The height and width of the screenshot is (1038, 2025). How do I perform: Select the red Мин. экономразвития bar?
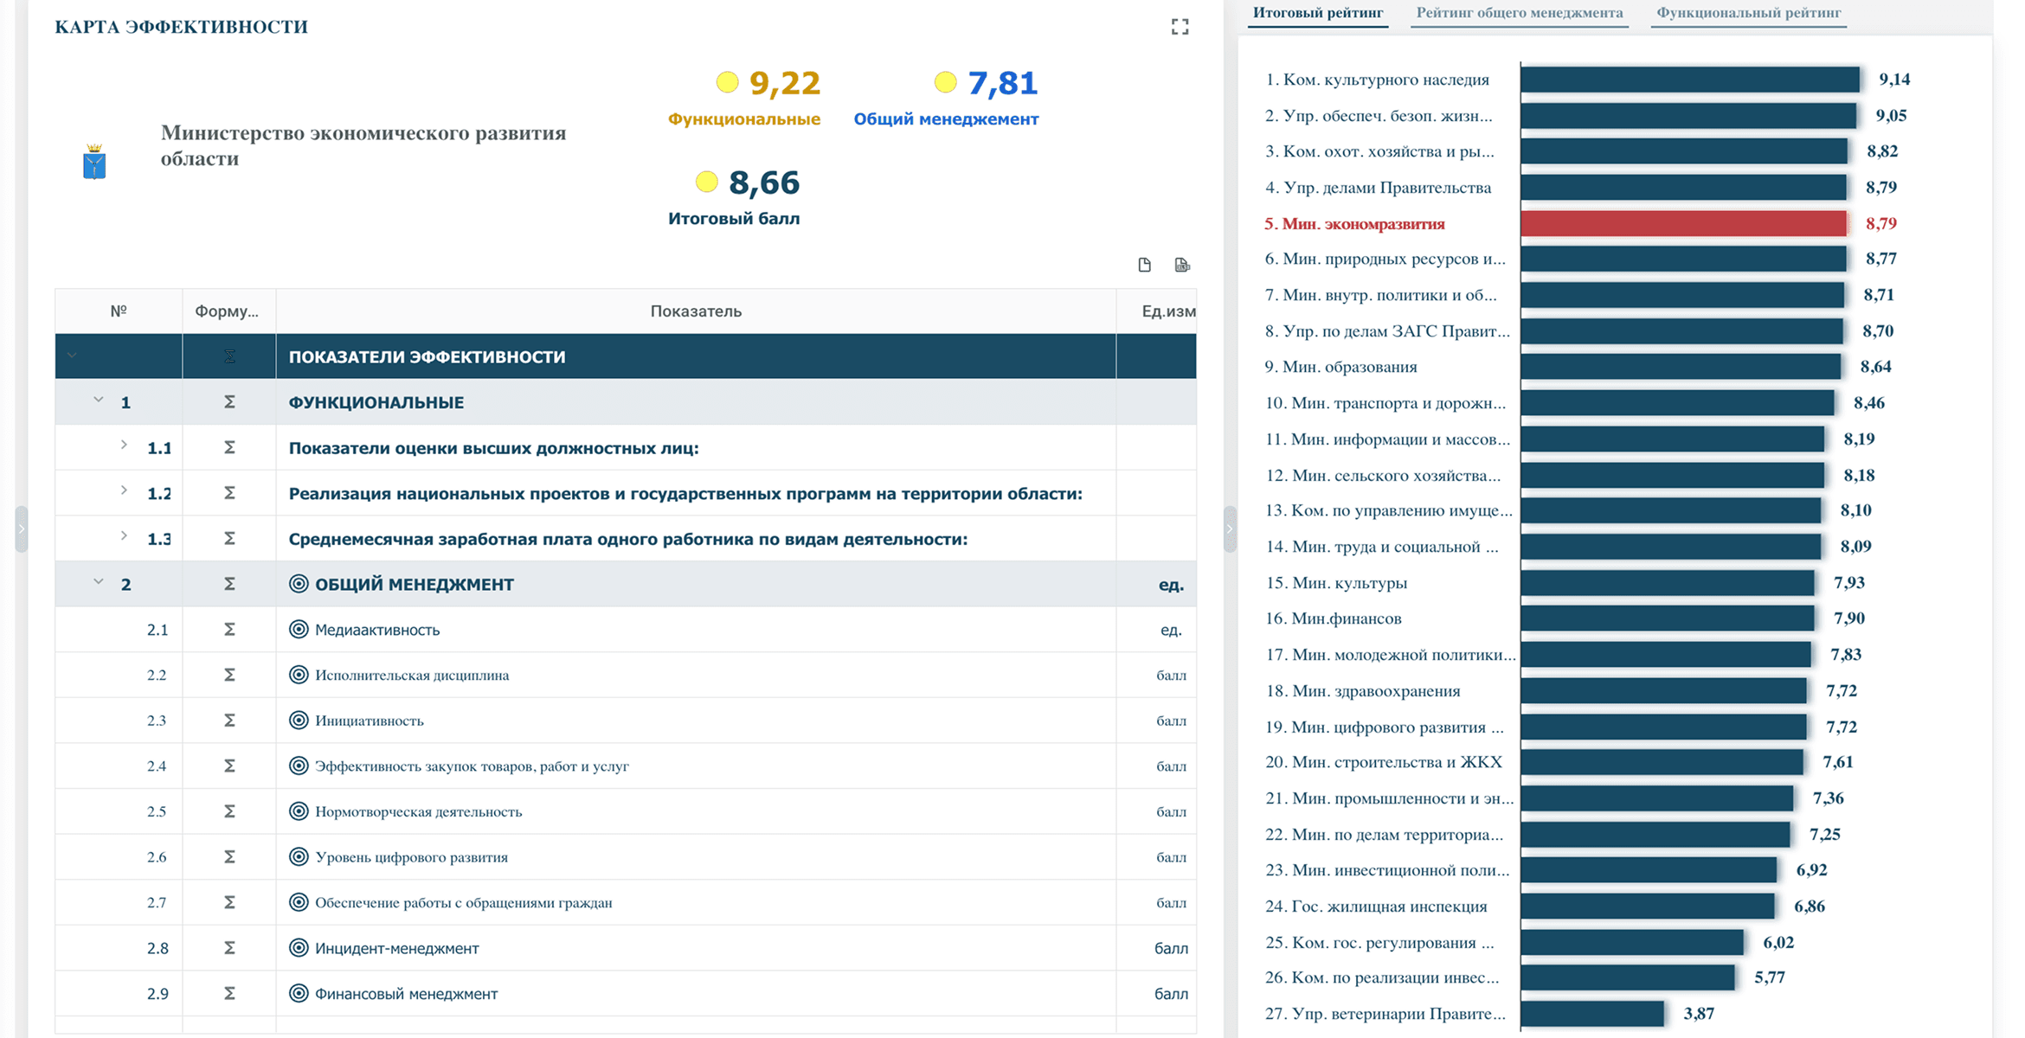[x=1683, y=223]
